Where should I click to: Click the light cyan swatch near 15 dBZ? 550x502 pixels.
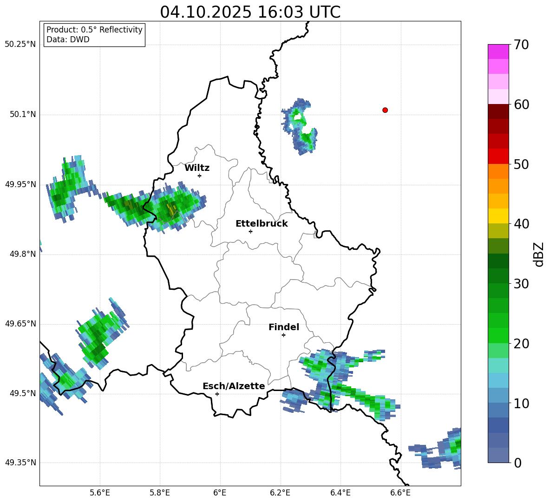click(x=498, y=365)
